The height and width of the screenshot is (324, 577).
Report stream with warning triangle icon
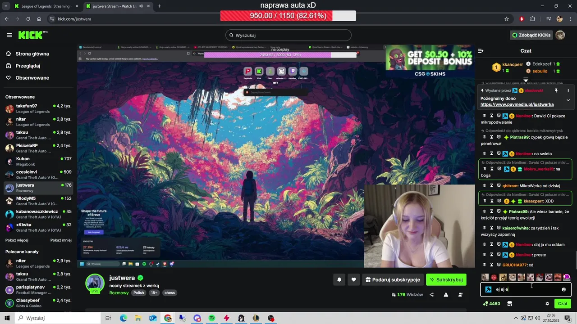point(446,295)
